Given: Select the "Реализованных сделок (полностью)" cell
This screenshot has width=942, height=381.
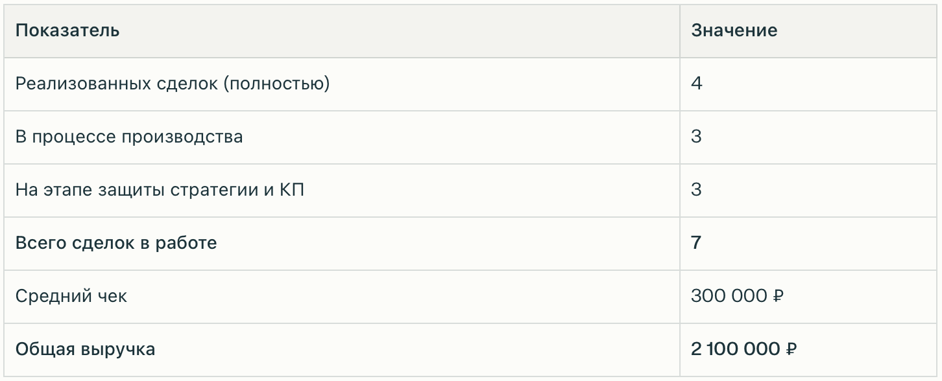Looking at the screenshot, I should tap(173, 84).
